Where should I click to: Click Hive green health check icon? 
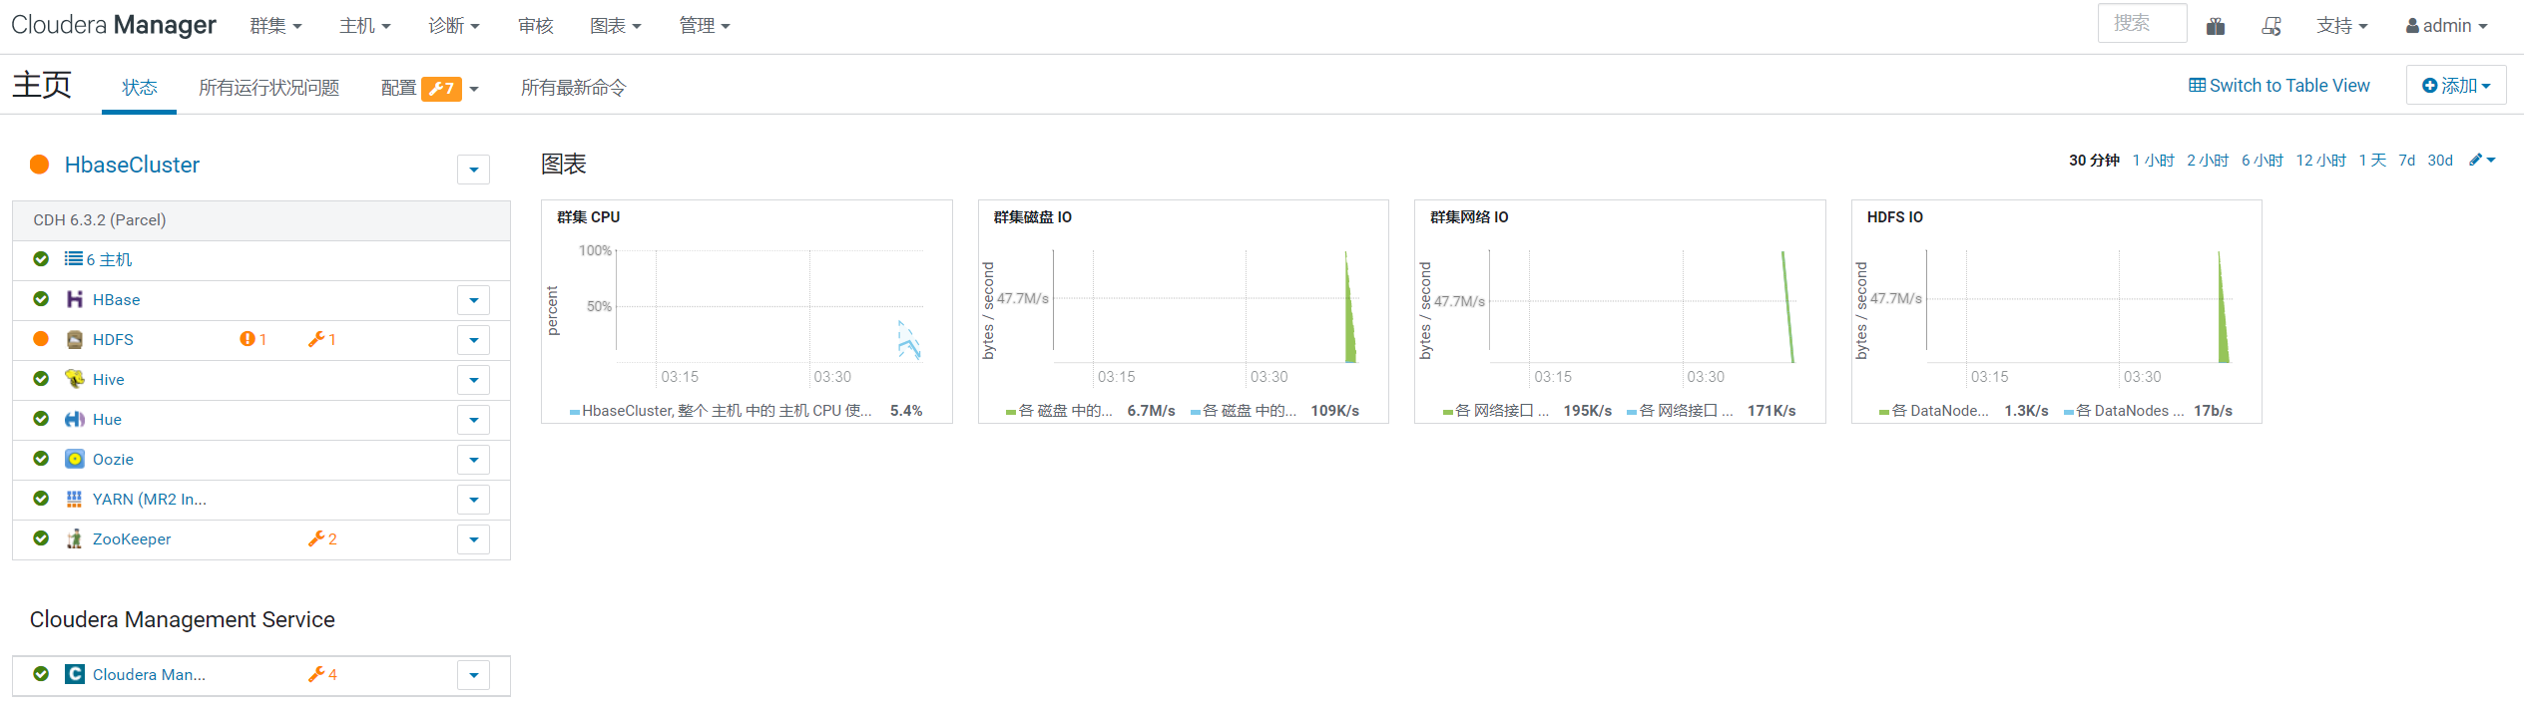41,379
